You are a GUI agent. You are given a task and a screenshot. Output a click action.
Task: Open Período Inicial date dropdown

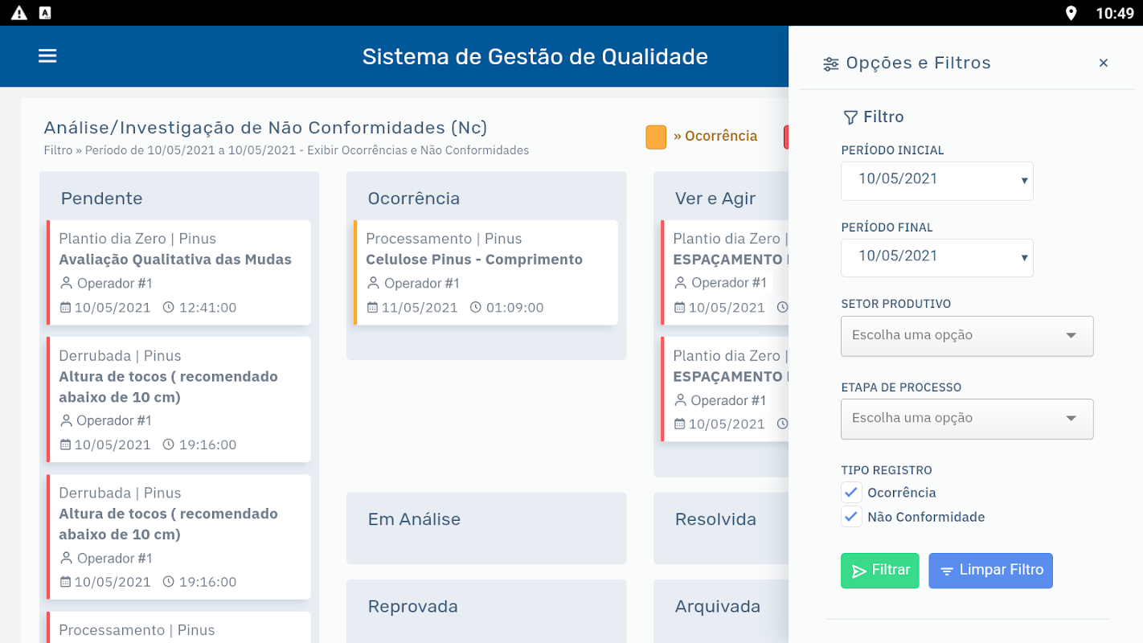point(937,181)
